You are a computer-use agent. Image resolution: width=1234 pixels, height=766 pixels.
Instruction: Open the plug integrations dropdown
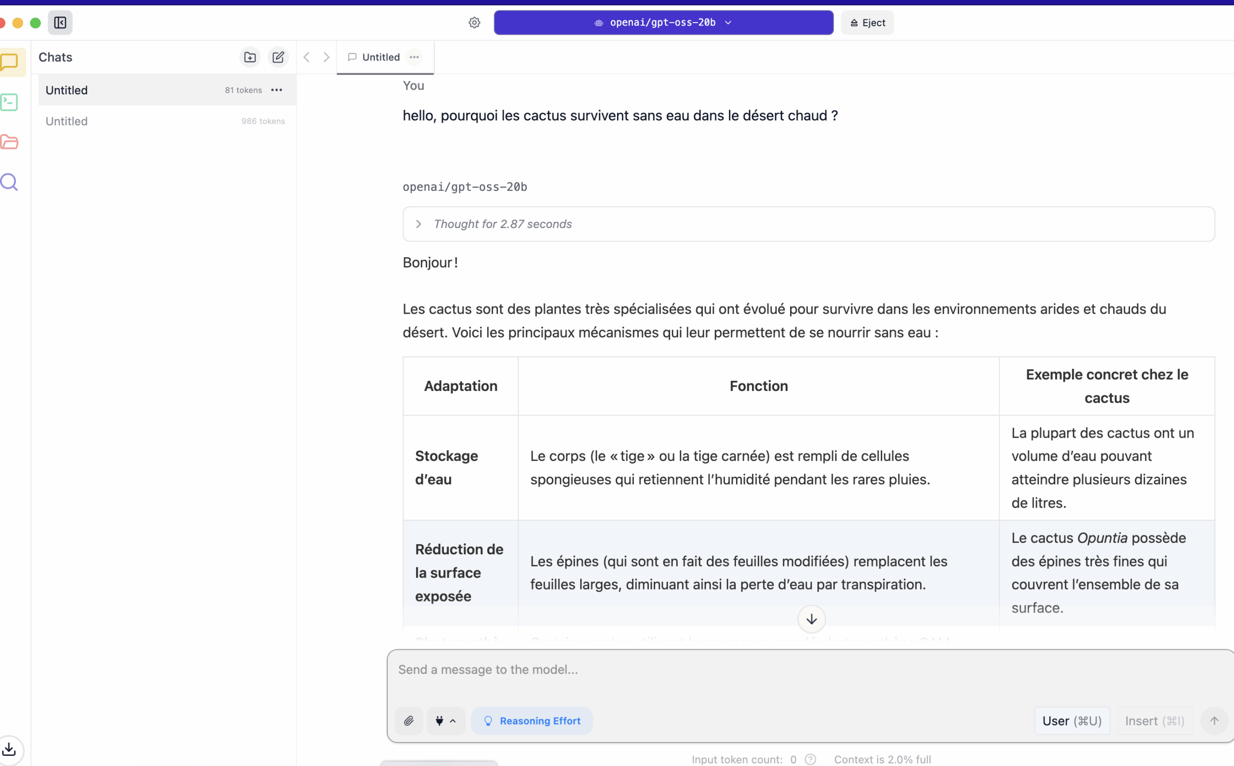[445, 720]
